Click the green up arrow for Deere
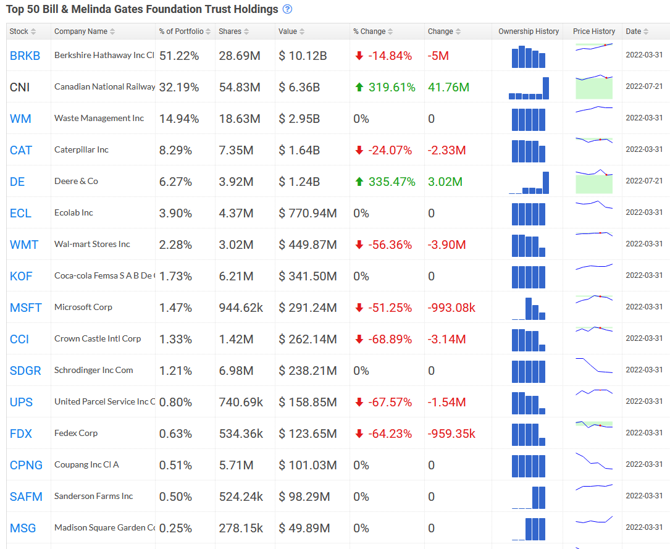Image resolution: width=670 pixels, height=549 pixels. (x=359, y=182)
